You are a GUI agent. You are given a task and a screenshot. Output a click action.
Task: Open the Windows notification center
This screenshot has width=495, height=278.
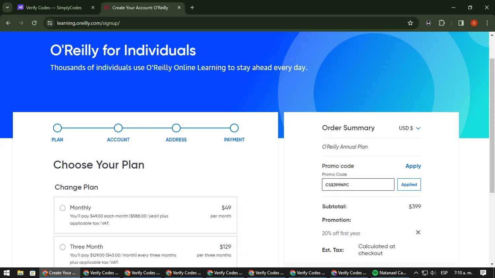pos(483,273)
